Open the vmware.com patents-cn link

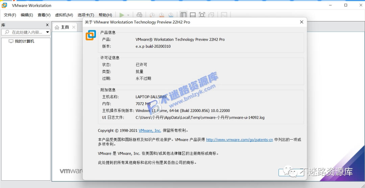[x=240, y=140]
